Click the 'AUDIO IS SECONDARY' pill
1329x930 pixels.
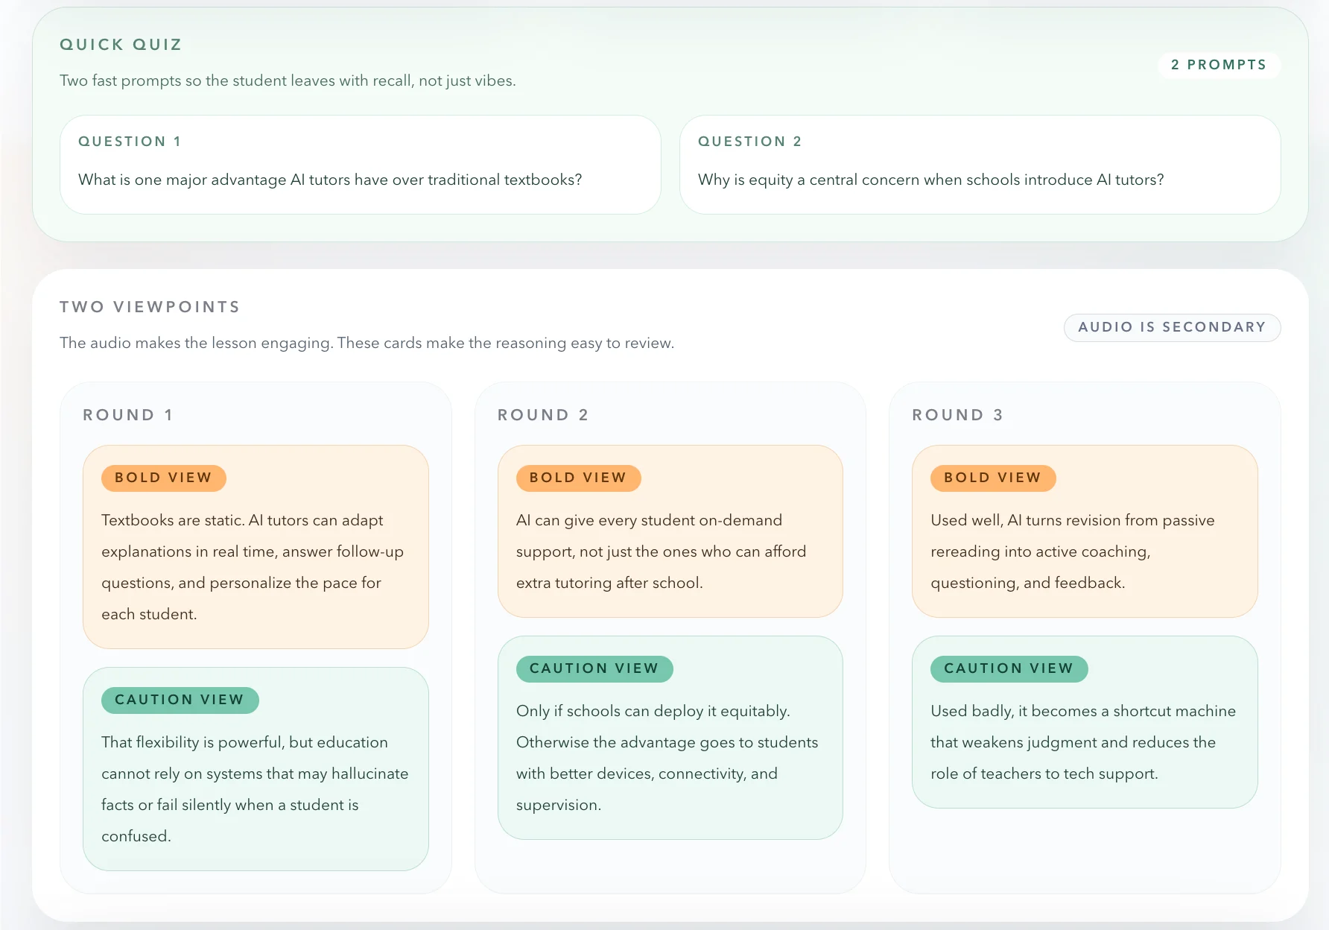[x=1172, y=327]
